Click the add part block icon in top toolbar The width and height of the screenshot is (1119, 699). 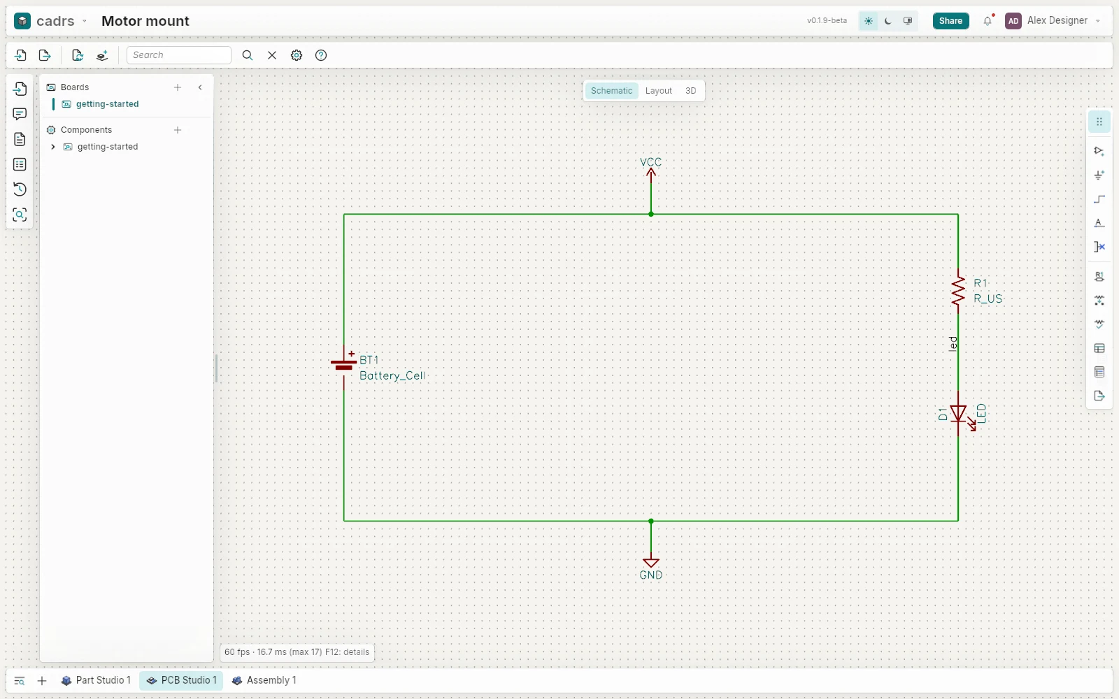102,55
